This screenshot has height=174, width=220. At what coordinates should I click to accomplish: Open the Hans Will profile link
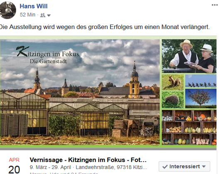point(34,6)
